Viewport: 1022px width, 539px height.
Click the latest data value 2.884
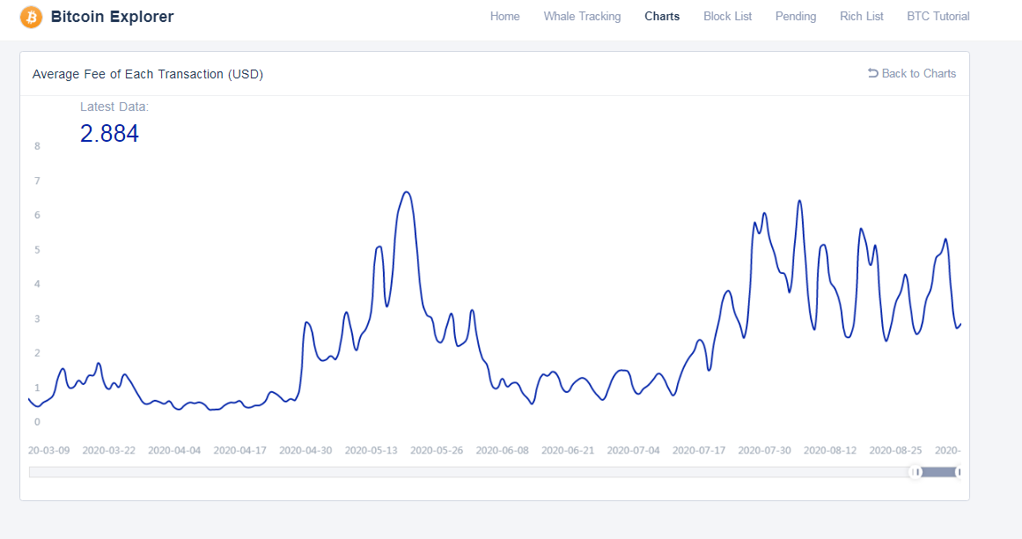tap(109, 134)
